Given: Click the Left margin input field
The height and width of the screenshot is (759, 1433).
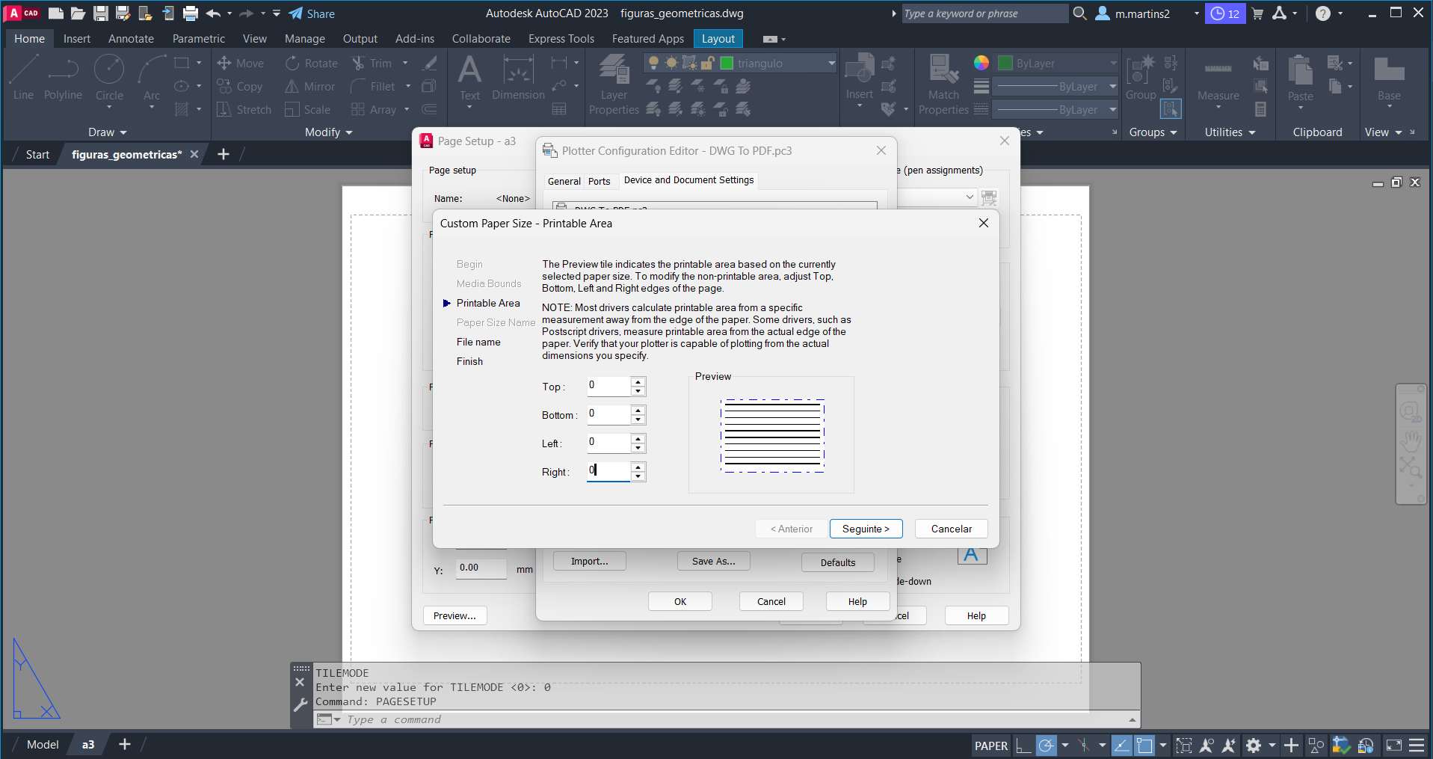Looking at the screenshot, I should 608,443.
